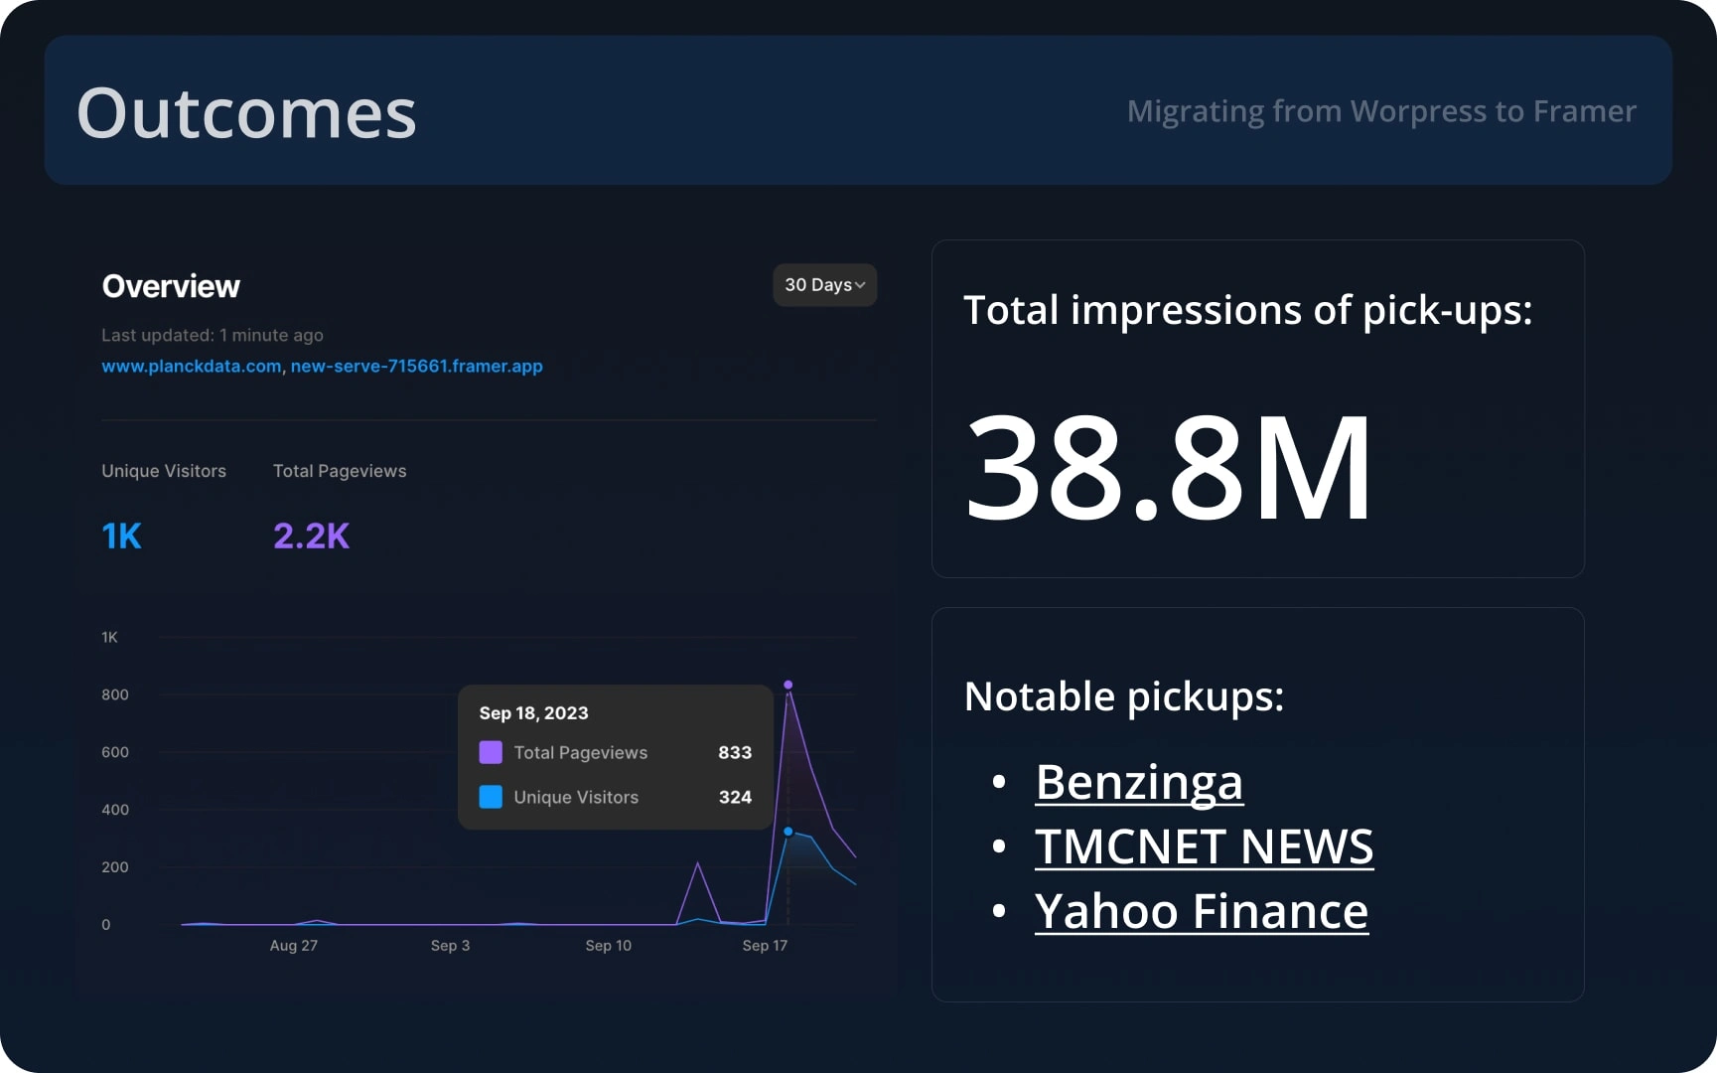The image size is (1717, 1073).
Task: Click the Sep 18, 2023 tooltip date
Action: point(533,713)
